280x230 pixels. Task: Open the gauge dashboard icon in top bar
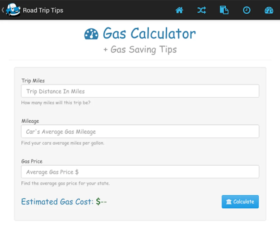(x=269, y=10)
